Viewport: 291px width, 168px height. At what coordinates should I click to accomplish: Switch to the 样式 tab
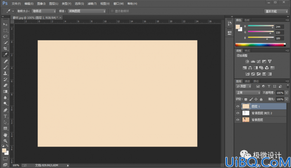(247, 51)
